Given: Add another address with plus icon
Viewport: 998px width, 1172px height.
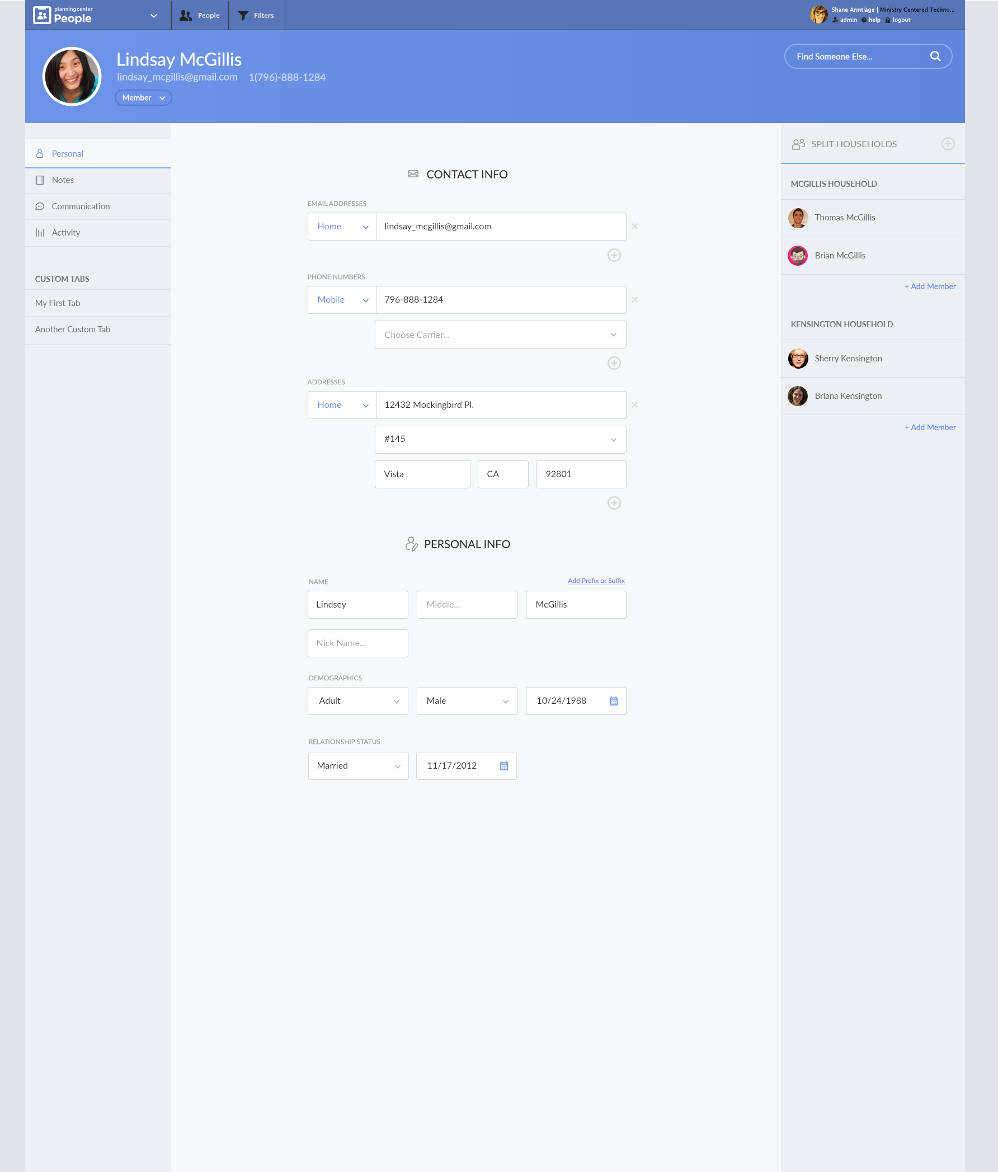Looking at the screenshot, I should (x=614, y=503).
